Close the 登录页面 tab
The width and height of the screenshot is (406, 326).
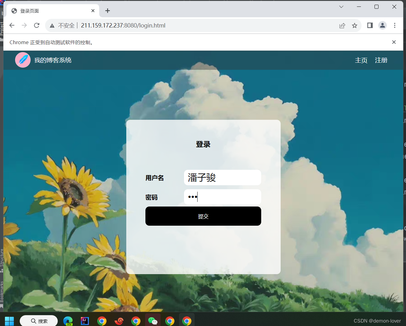coord(93,11)
